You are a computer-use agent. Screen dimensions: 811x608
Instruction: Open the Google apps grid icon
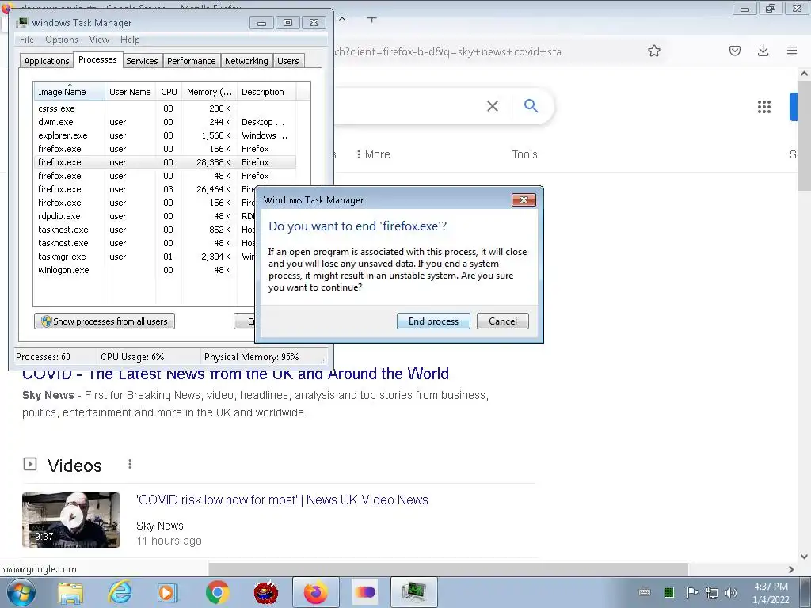764,107
